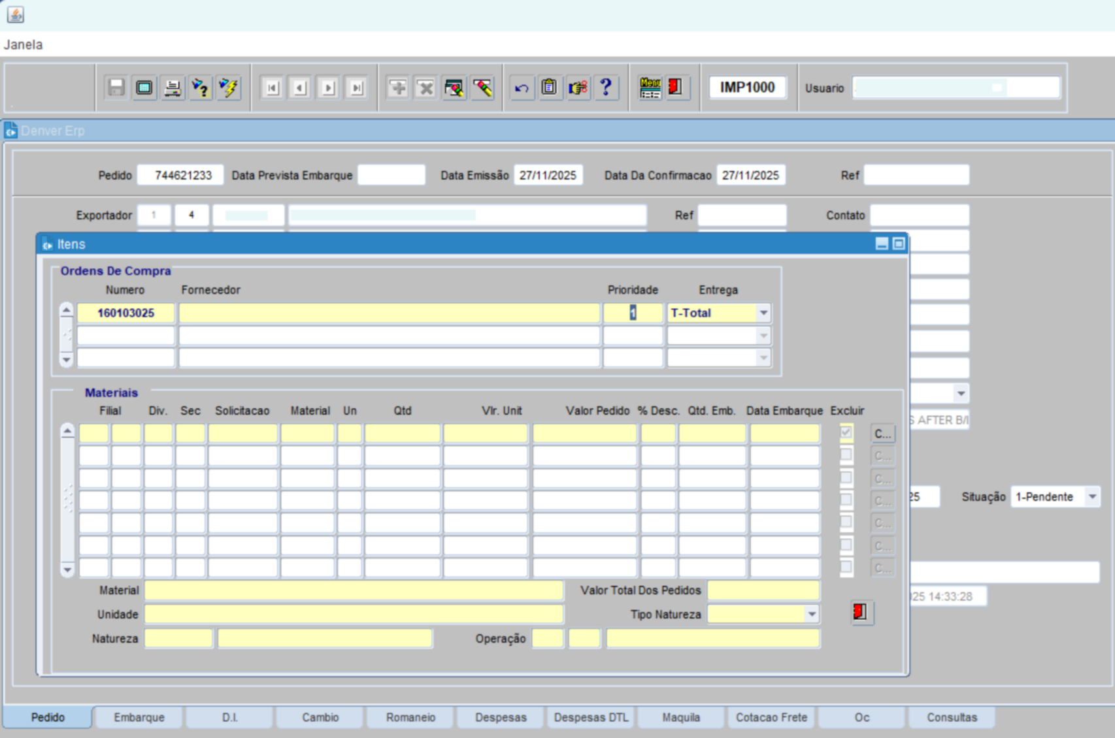Click the Print icon in toolbar

(173, 88)
